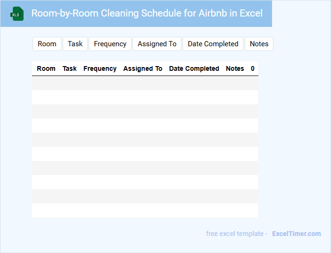Click the Date Completed table column header
331x253 pixels.
(194, 68)
